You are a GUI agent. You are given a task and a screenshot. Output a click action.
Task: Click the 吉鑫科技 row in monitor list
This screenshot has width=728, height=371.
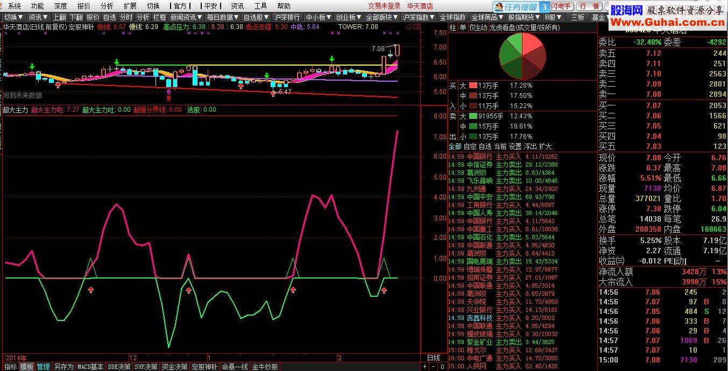[503, 318]
